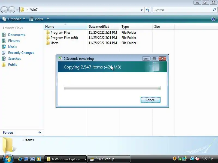Minimize the copy progress dialog
Screen dimensions: 218x163
(146, 59)
